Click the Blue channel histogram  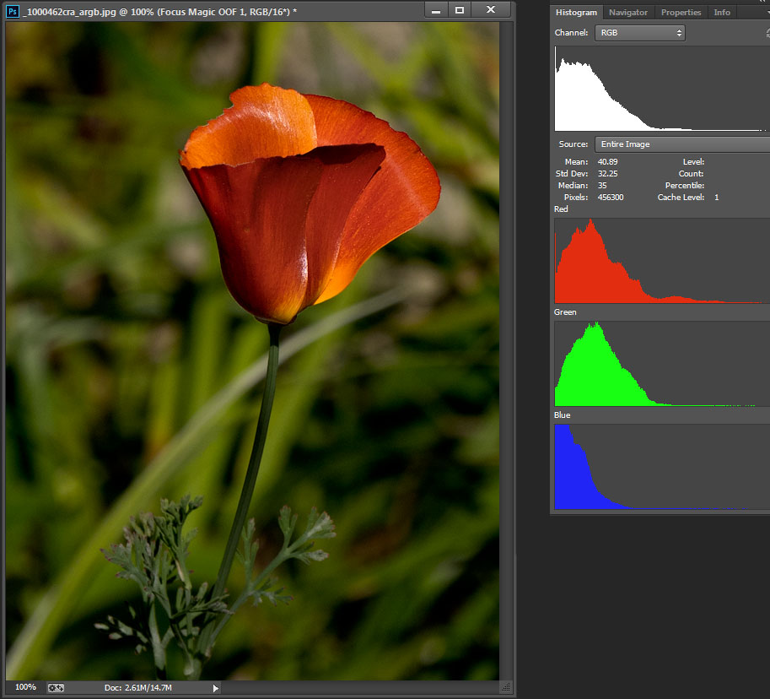point(662,467)
